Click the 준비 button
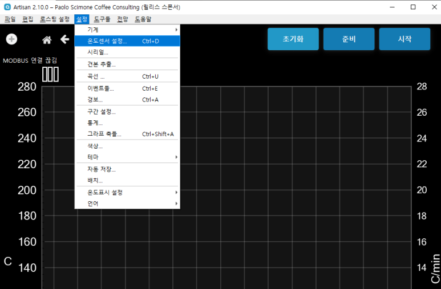Screen dimensions: 441x289 pyautogui.click(x=349, y=39)
